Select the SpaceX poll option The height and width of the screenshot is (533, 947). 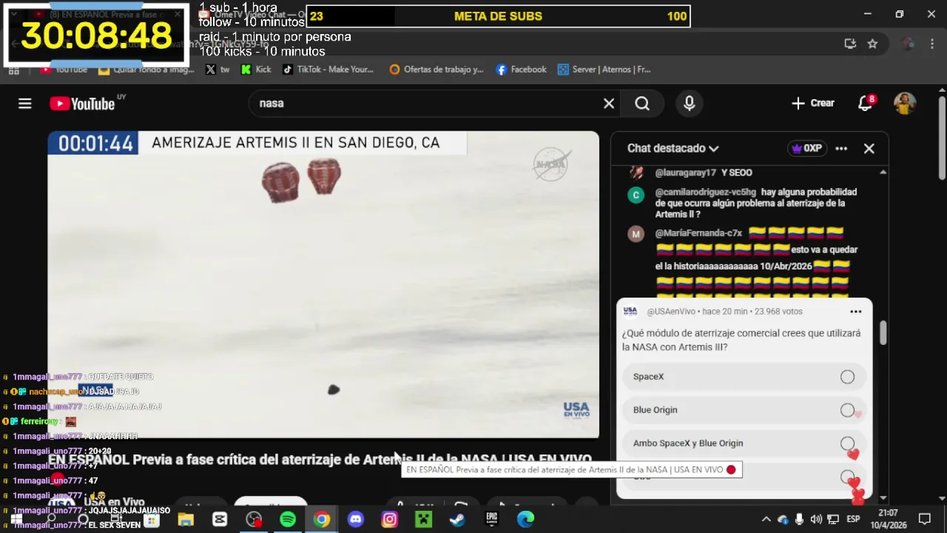(x=744, y=377)
